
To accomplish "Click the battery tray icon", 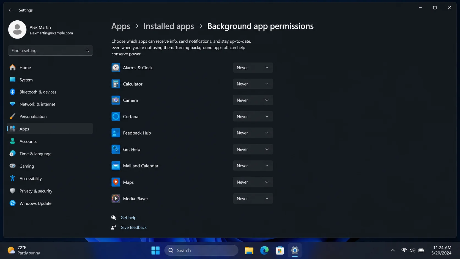I will pos(421,250).
